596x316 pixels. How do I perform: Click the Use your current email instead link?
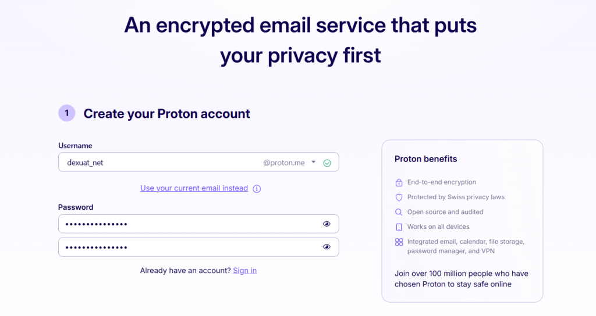(194, 188)
